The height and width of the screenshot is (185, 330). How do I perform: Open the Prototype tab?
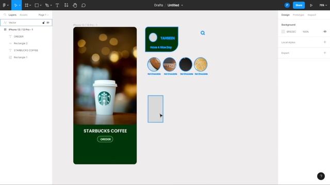pos(299,15)
